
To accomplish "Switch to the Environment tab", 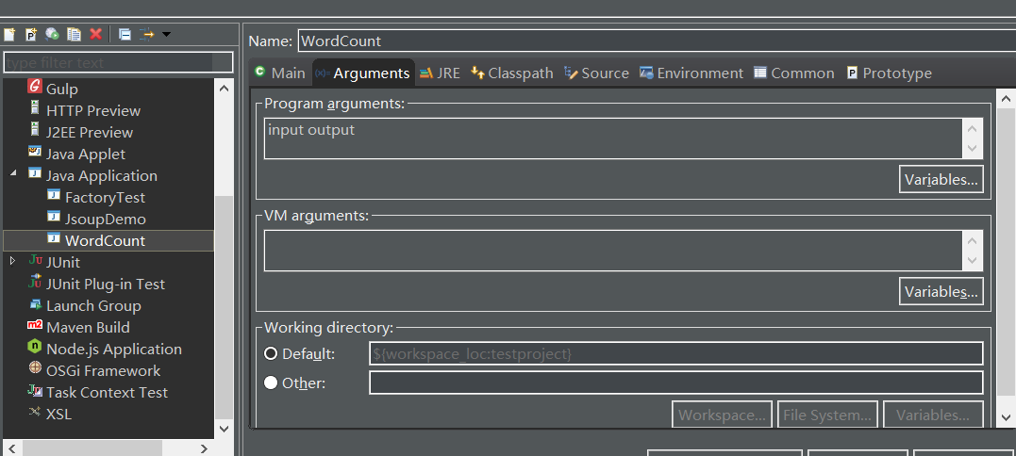I will (x=691, y=73).
